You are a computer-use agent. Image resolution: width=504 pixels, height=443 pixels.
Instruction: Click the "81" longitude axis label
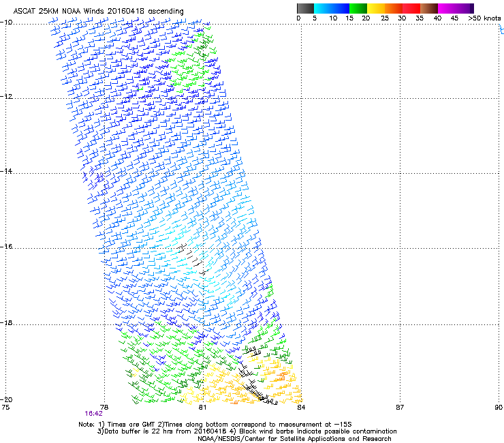coord(202,408)
